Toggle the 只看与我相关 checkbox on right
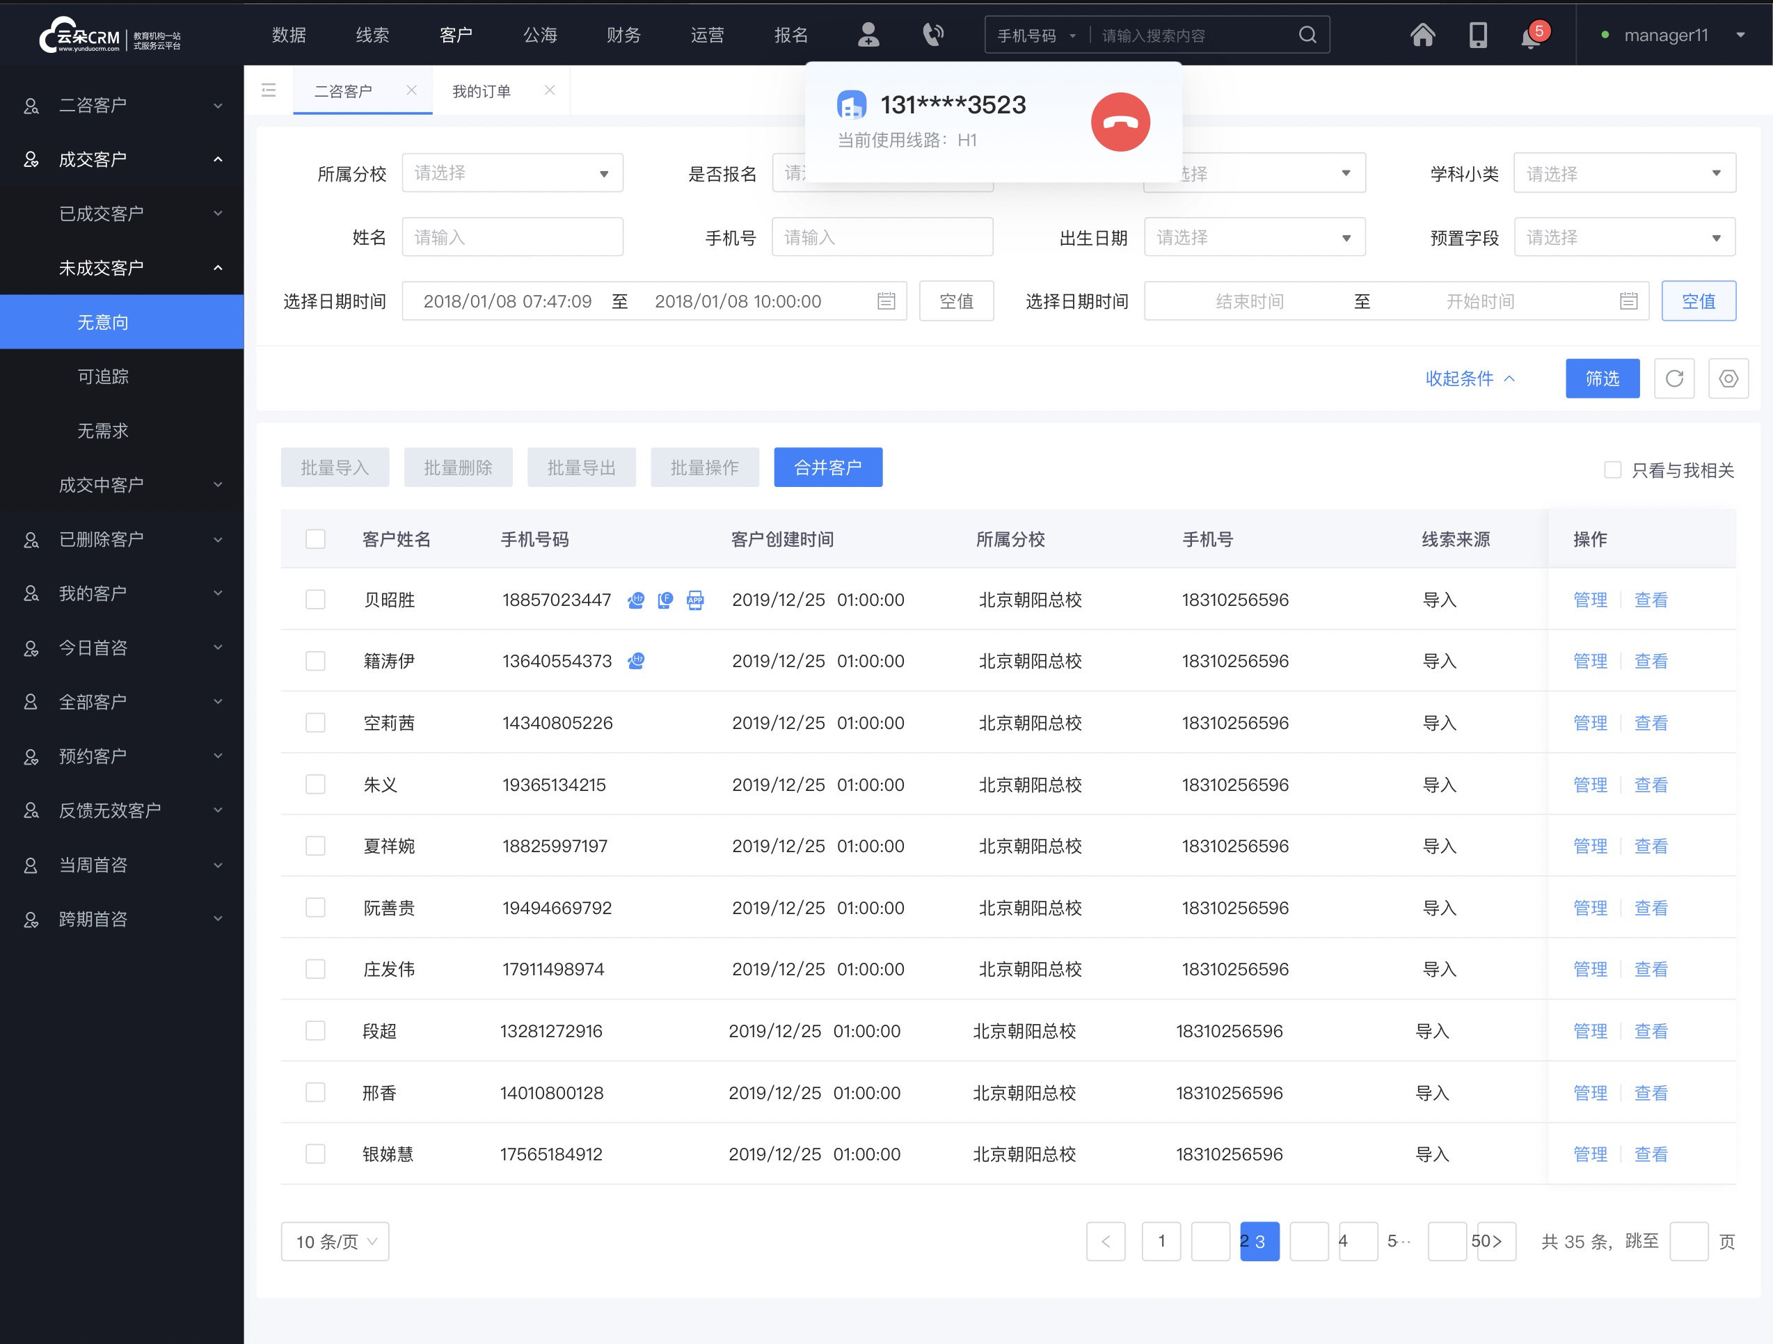1773x1344 pixels. click(1609, 467)
